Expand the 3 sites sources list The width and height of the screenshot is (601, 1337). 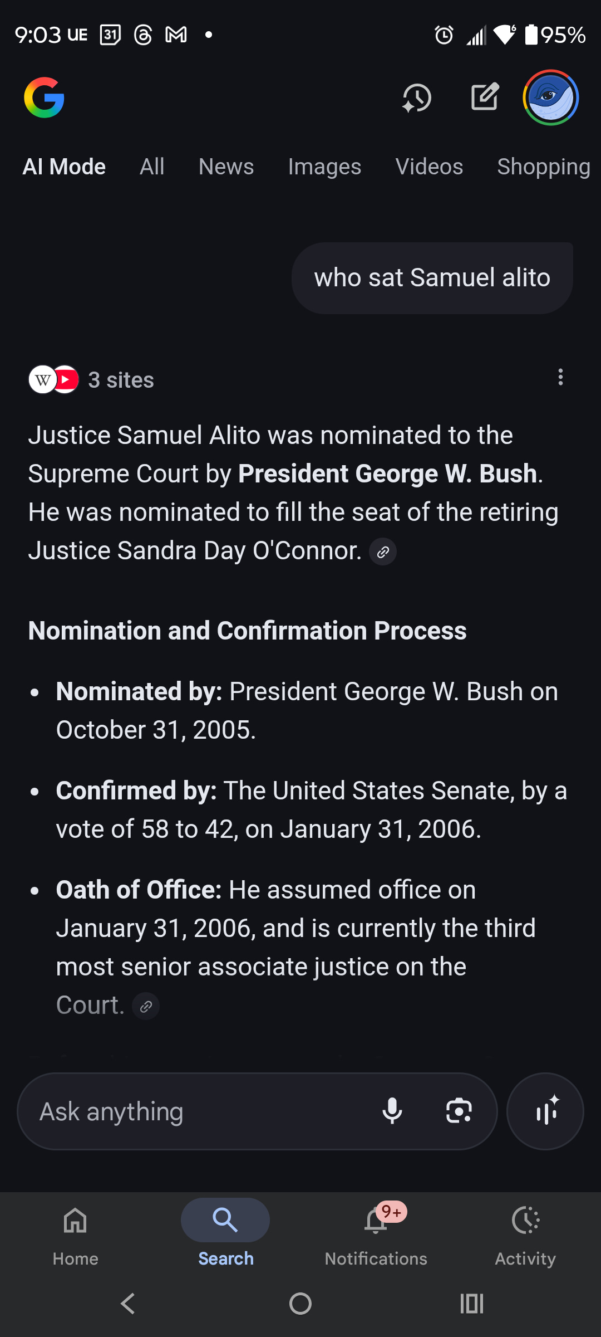(92, 380)
